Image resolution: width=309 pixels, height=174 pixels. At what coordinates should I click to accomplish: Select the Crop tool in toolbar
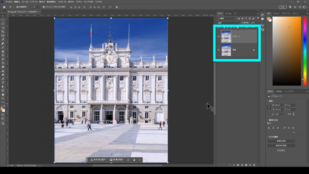[3, 31]
